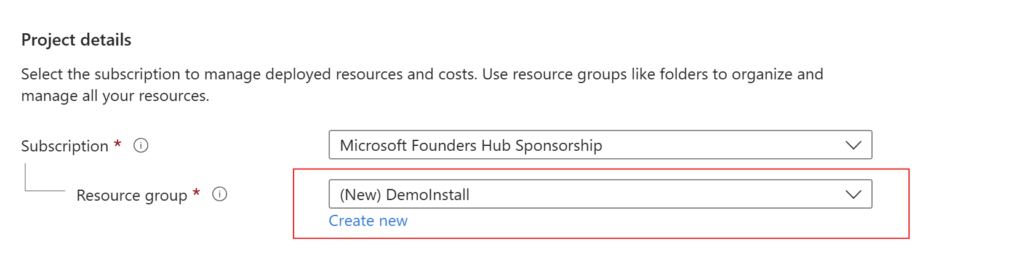Screen dimensions: 1024x261
Task: Click the info icon beside Subscription
Action: coord(141,145)
